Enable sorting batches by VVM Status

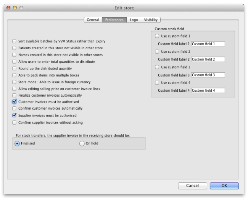[x=14, y=41]
